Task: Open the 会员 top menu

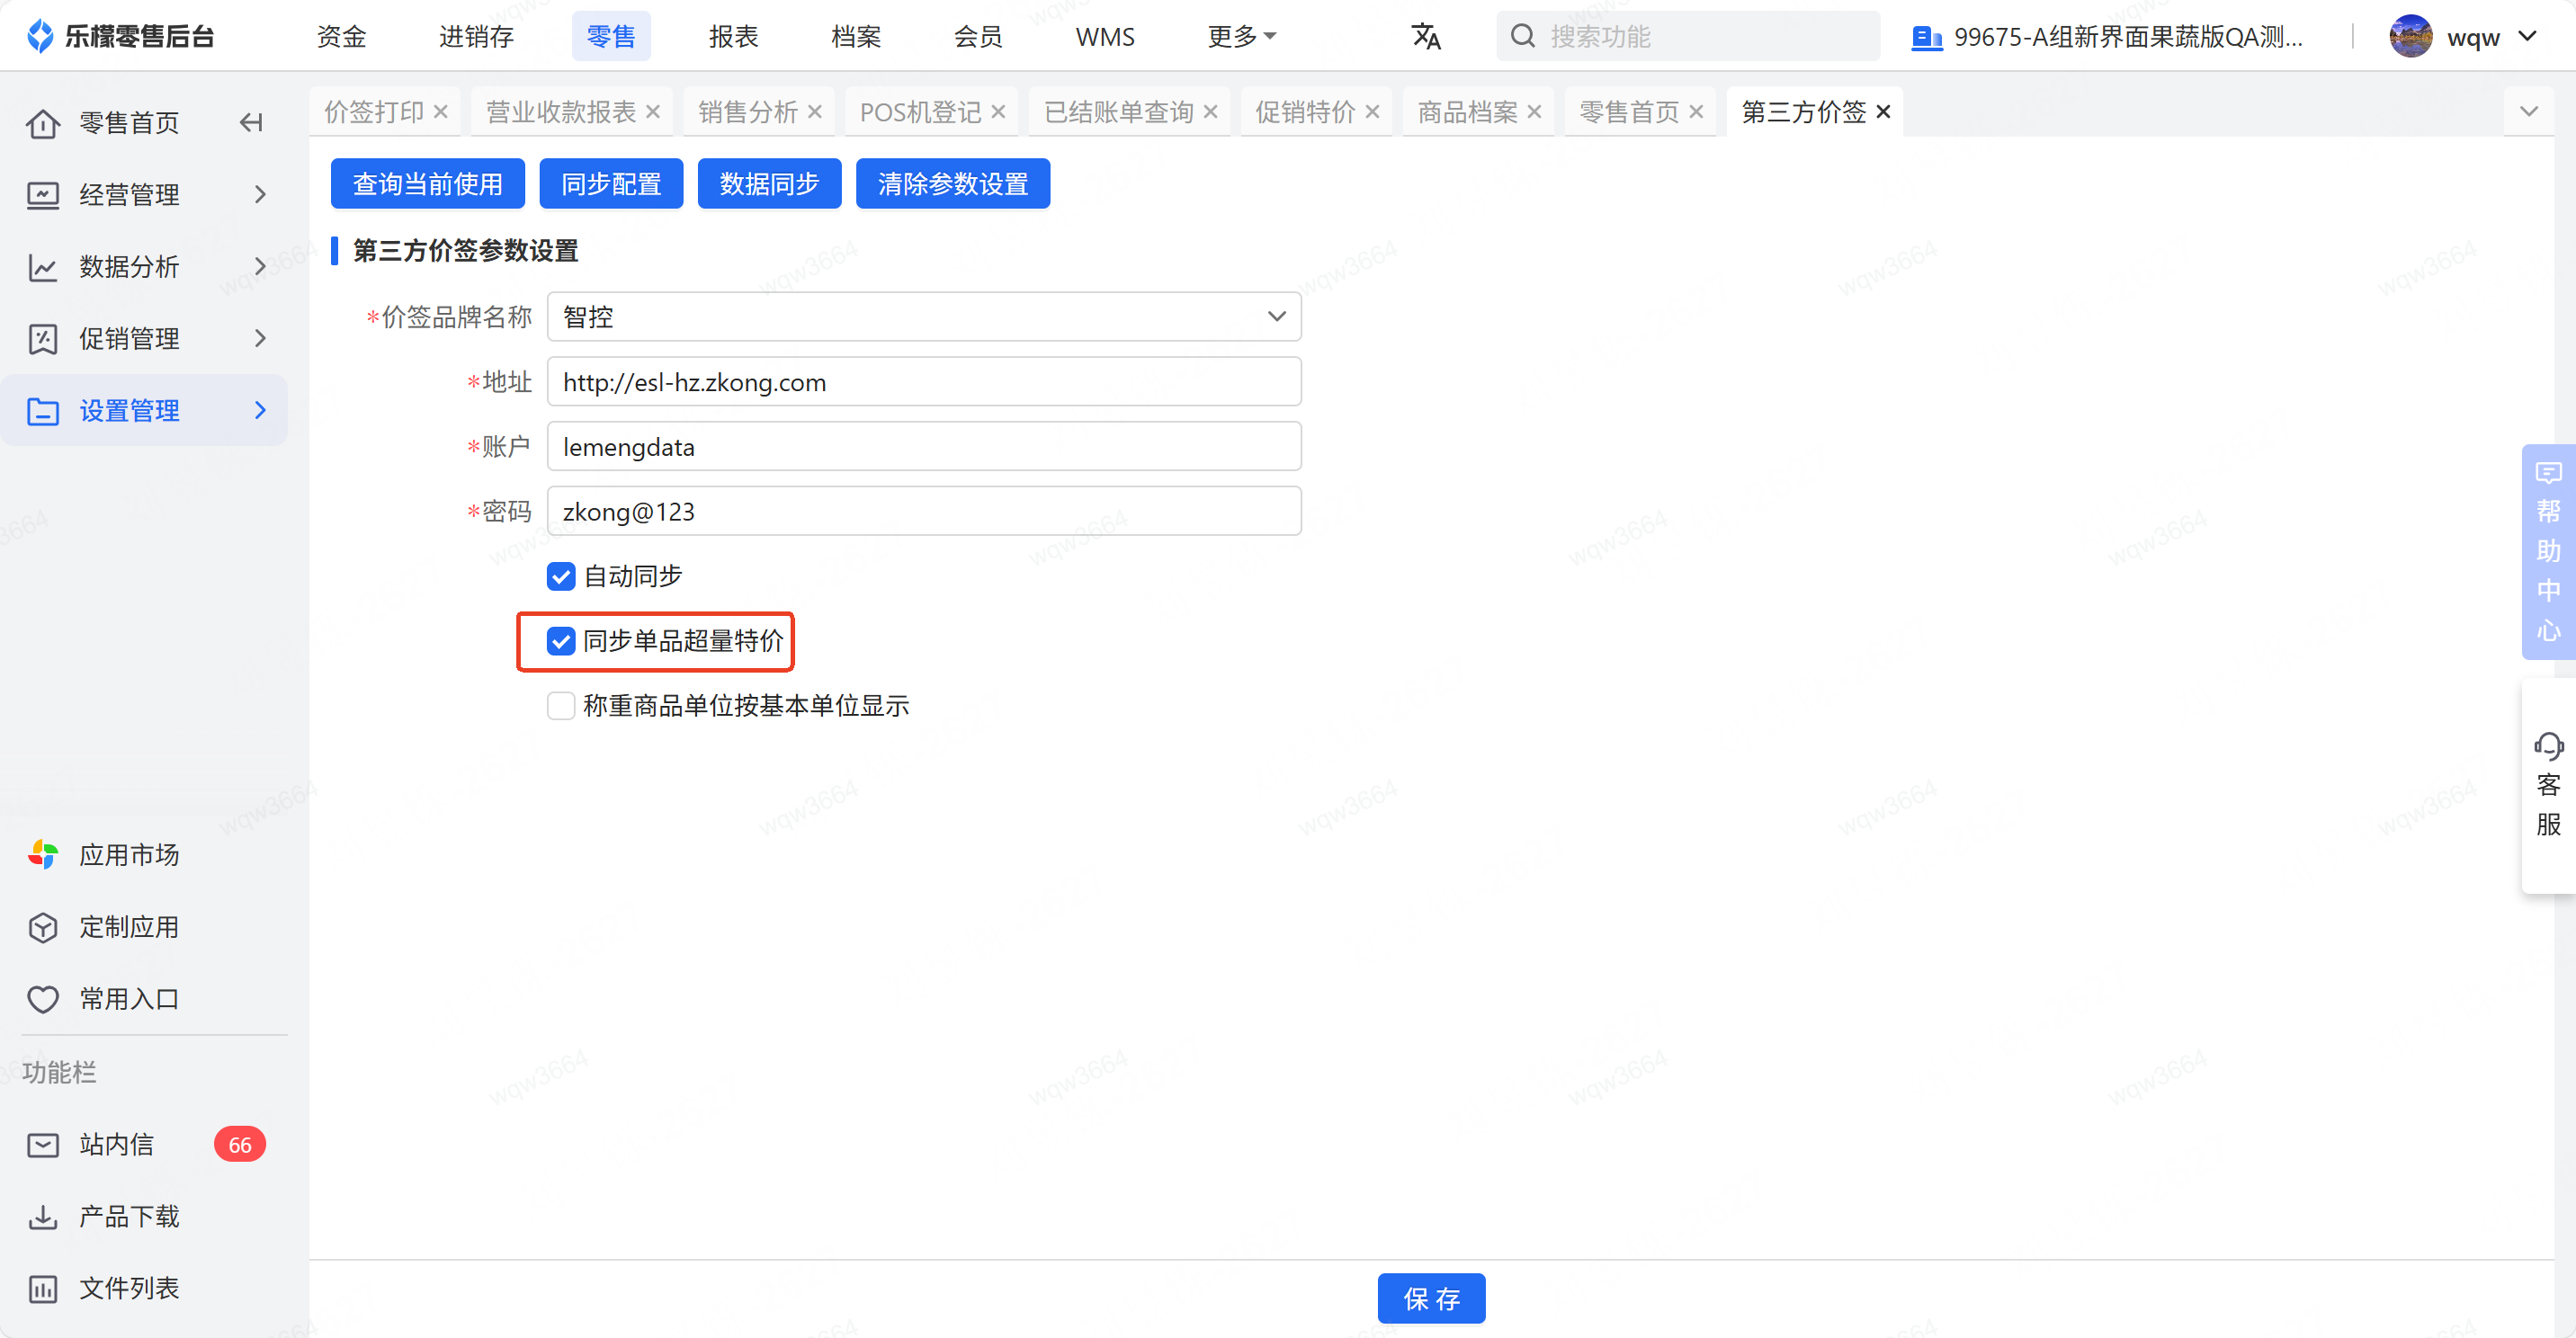Action: pyautogui.click(x=978, y=37)
